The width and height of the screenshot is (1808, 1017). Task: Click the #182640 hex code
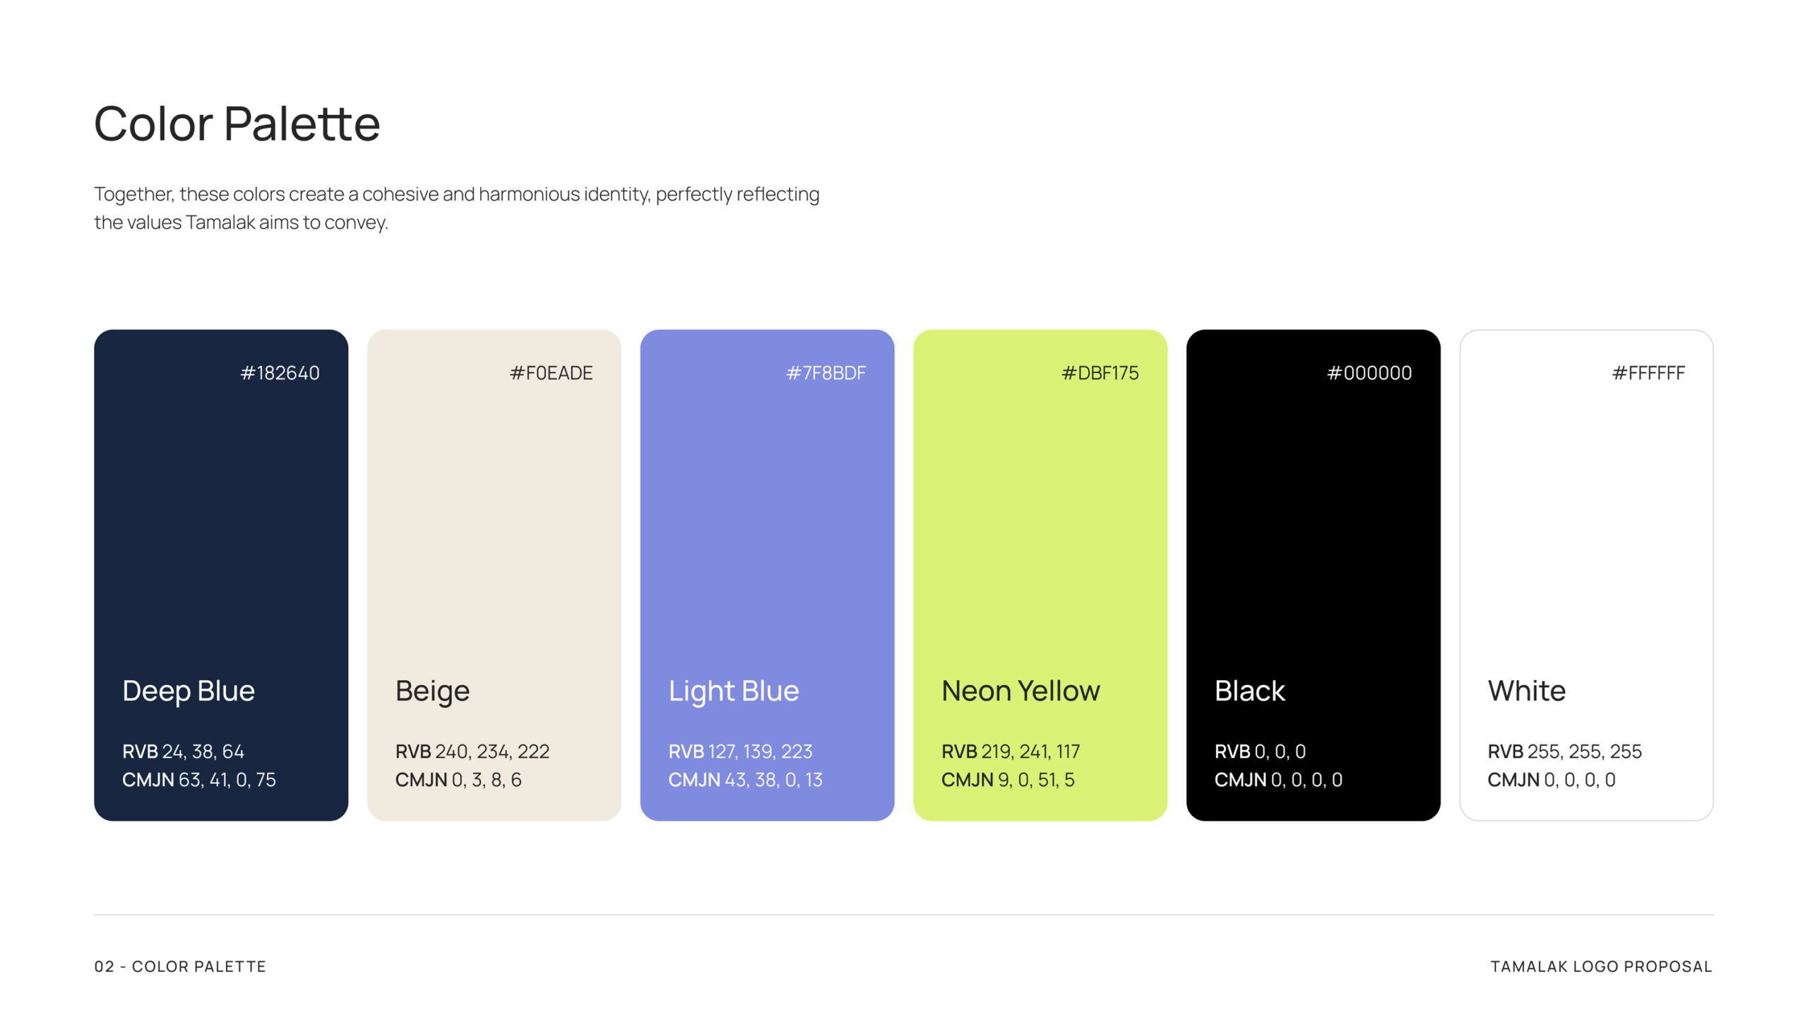(280, 373)
